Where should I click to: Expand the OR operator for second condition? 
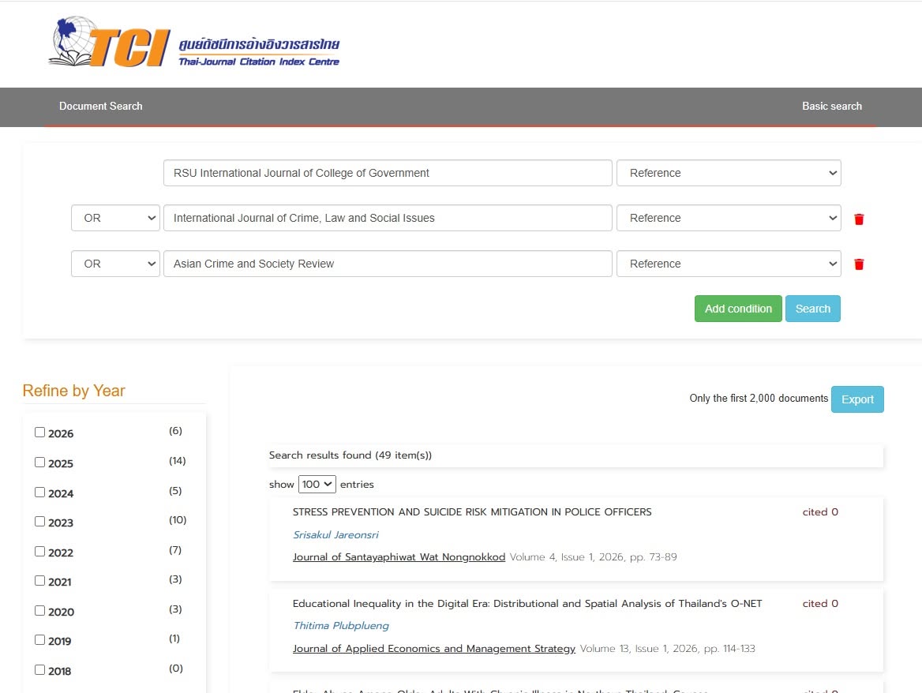click(x=115, y=218)
